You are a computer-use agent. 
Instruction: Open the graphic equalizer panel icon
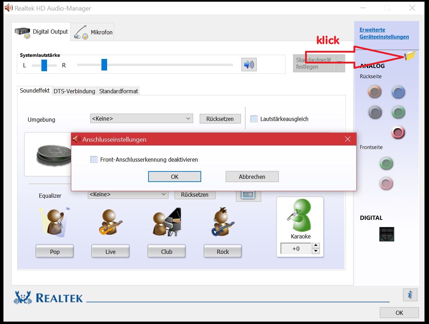pyautogui.click(x=248, y=195)
